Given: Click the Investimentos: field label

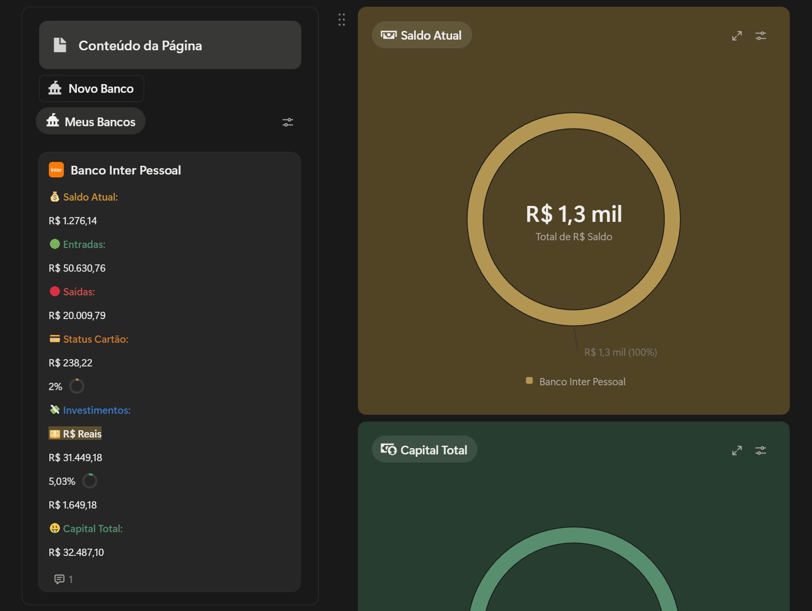Looking at the screenshot, I should [x=97, y=410].
